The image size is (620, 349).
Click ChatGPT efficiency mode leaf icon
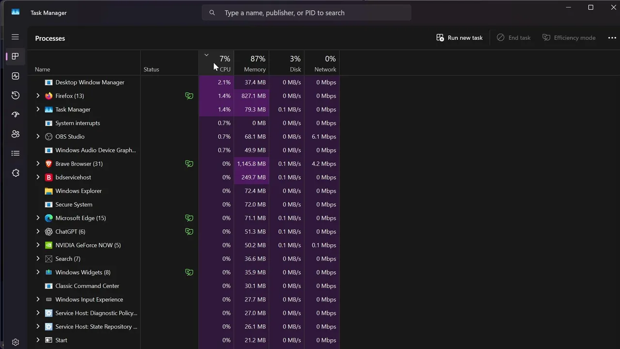pos(189,232)
